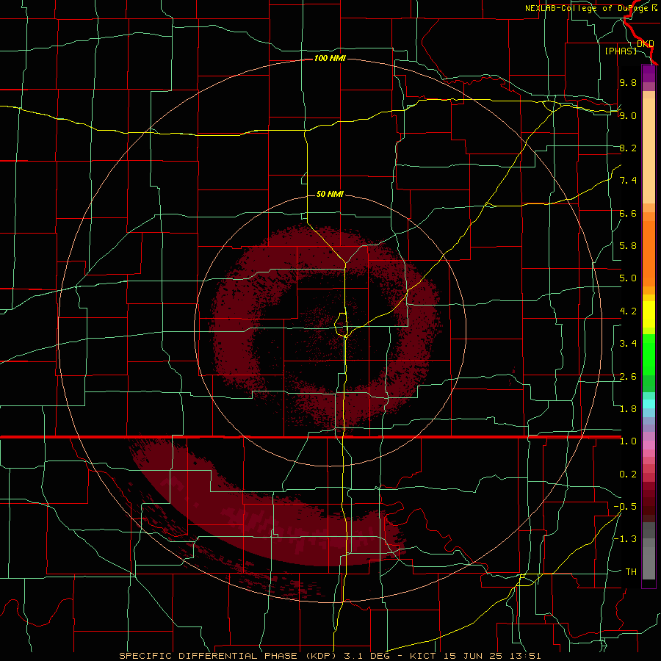Screen dimensions: 661x661
Task: Click the cyan color bar segment
Action: tap(649, 404)
